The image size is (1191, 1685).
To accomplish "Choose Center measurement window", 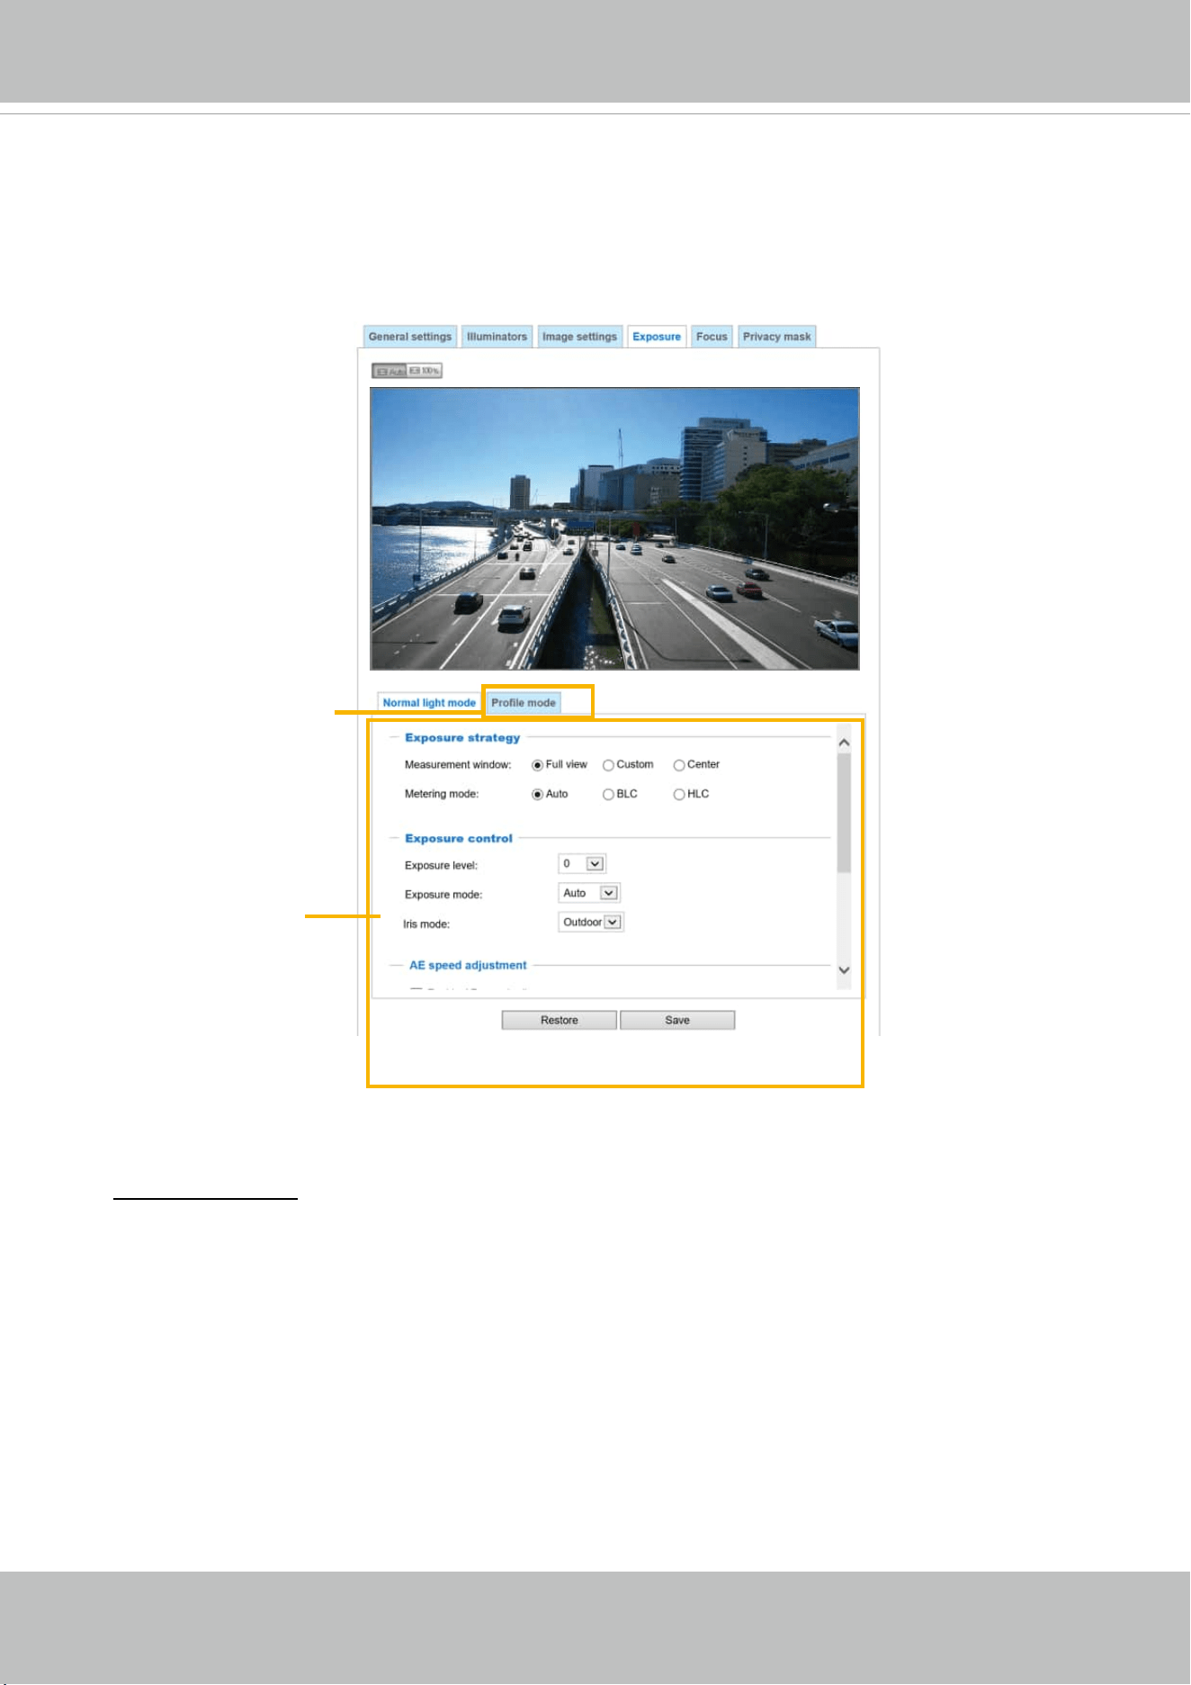I will pos(679,765).
